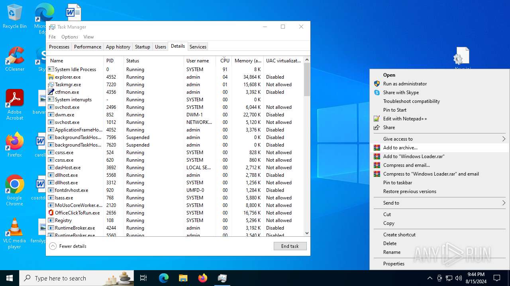Viewport: 510px width, 286px height.
Task: Click the process list vertical scrollbar thumb
Action: point(307,79)
